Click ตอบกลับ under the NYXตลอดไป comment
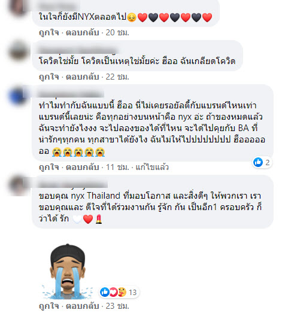This screenshot has height=313, width=288. pyautogui.click(x=83, y=32)
